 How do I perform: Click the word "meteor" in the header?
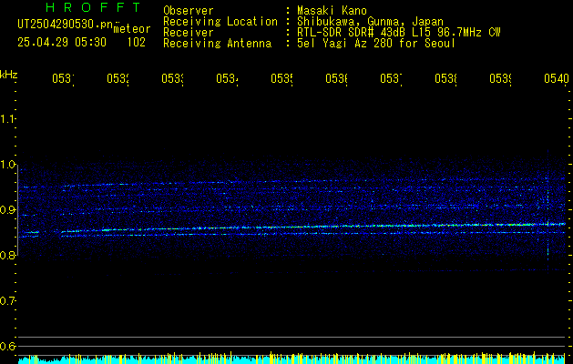click(x=132, y=29)
